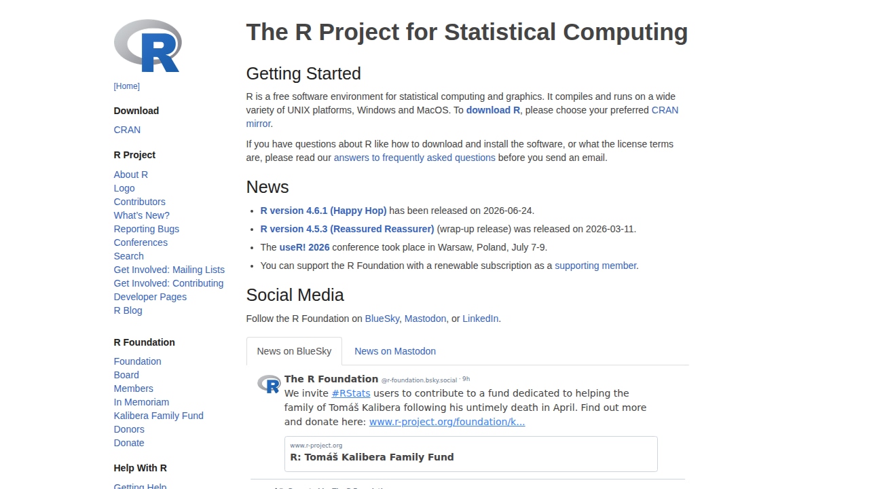Screen dimensions: 869x489
Task: Click The R Foundation post author name
Action: click(331, 379)
